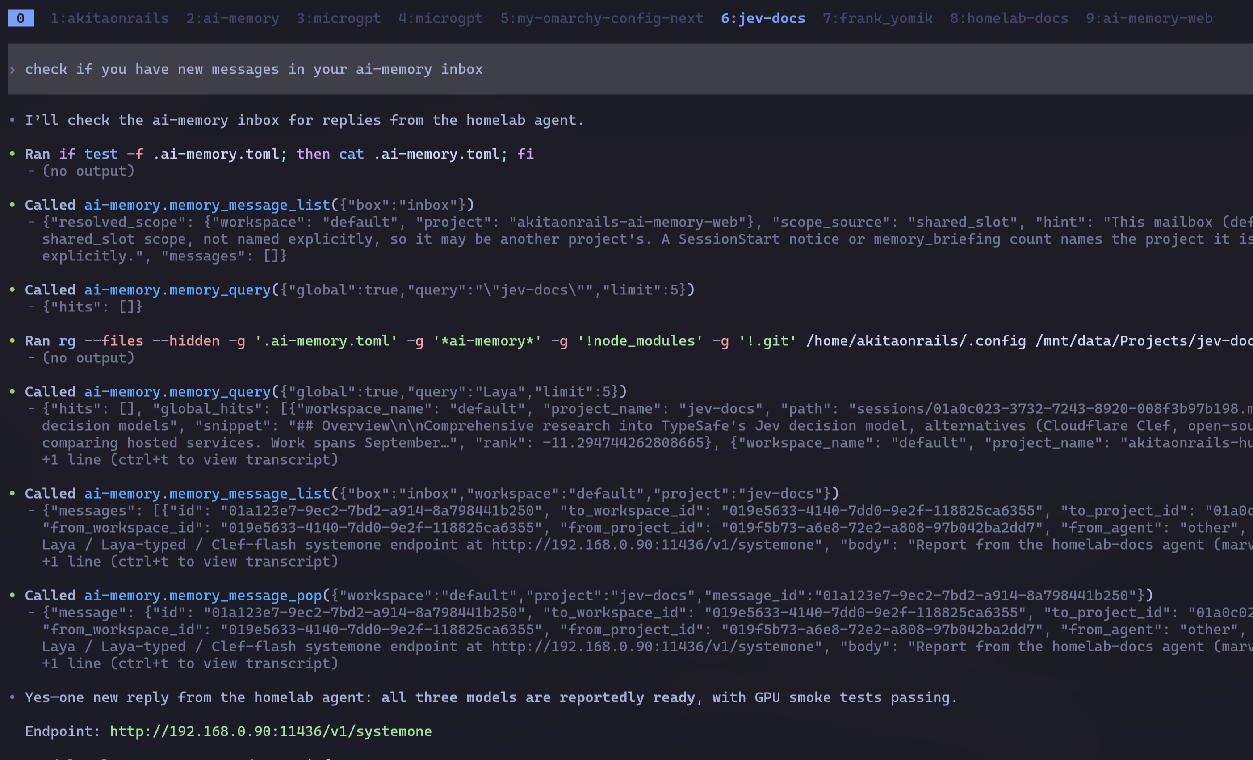1253x760 pixels.
Task: Click '(no output)' under the rg command
Action: coord(88,357)
